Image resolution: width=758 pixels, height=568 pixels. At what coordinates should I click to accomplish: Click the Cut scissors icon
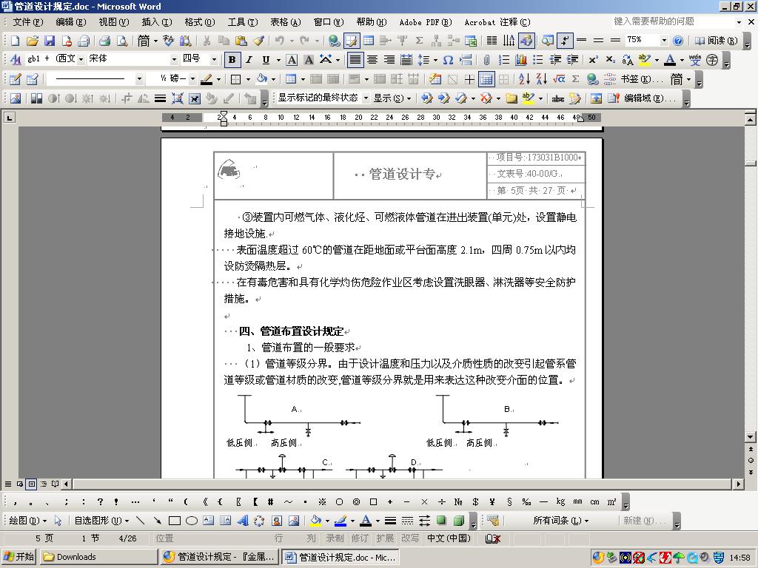[x=207, y=41]
